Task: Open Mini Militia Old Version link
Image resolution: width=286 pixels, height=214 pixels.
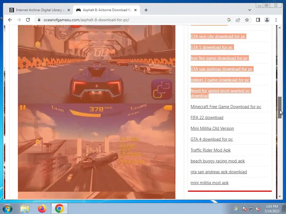Action: coord(212,128)
